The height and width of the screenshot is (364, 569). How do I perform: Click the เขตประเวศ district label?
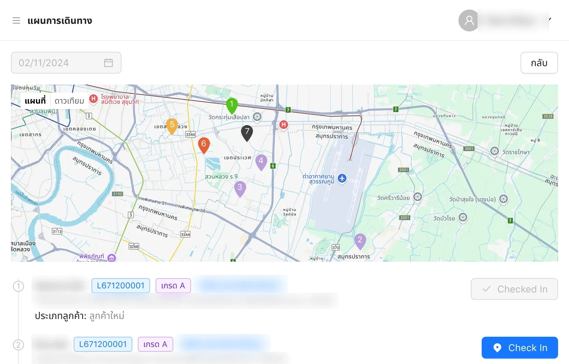pos(237,158)
